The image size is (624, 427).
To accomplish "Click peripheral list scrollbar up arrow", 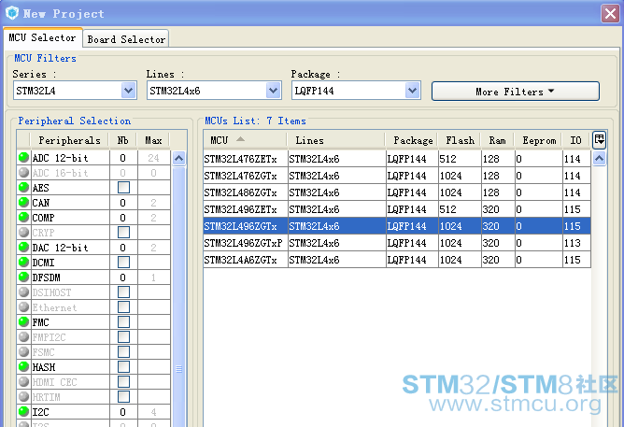I will 179,159.
